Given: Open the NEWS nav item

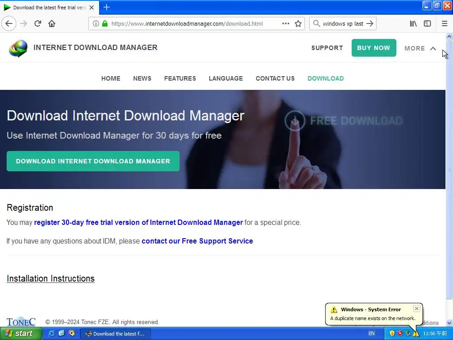Looking at the screenshot, I should pos(142,78).
